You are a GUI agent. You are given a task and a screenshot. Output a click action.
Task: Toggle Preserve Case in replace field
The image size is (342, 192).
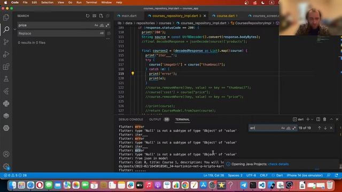[102, 33]
